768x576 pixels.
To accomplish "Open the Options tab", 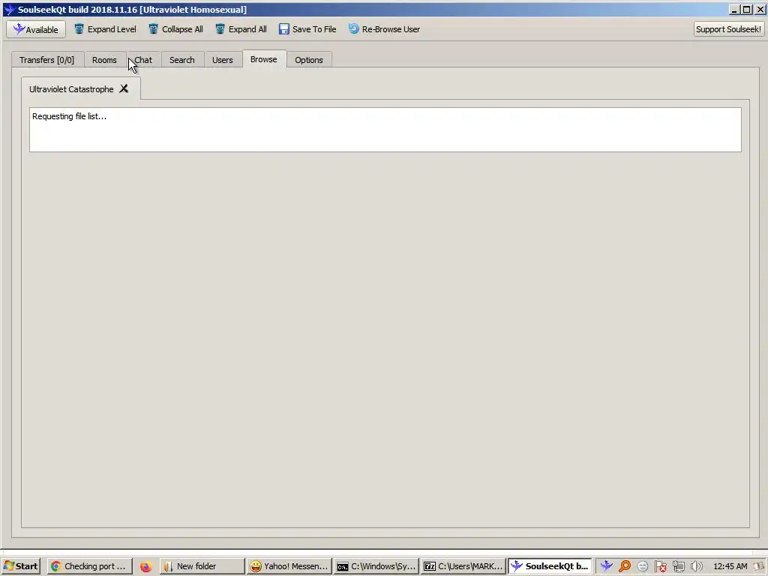I will coord(309,60).
